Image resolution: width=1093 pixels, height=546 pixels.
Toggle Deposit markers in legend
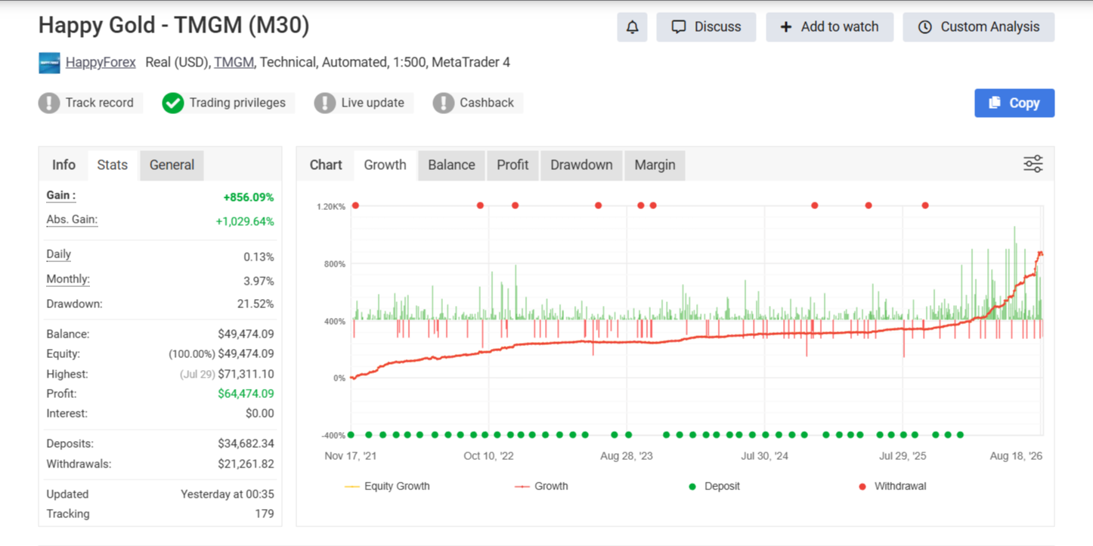[x=714, y=486]
